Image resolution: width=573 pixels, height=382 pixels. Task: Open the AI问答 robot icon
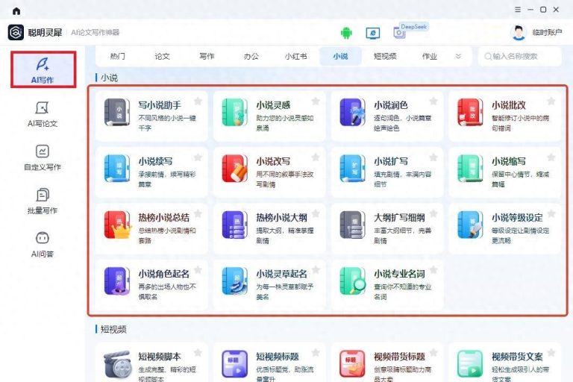click(x=42, y=239)
